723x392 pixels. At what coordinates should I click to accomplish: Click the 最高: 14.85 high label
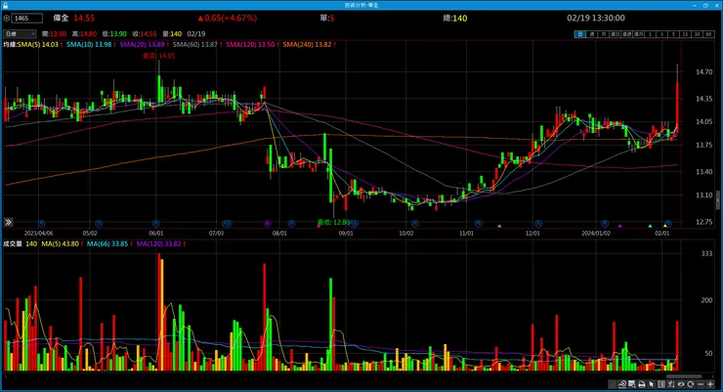(x=158, y=56)
